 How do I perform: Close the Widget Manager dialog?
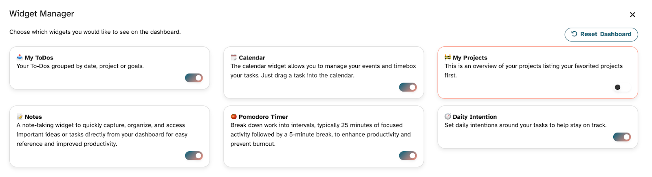pos(632,15)
